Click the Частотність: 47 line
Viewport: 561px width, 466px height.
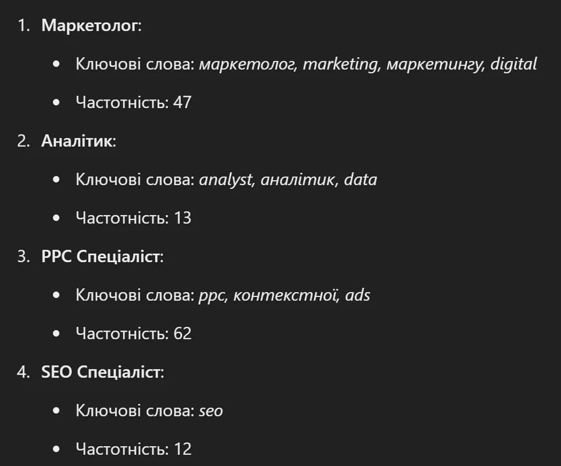point(134,102)
